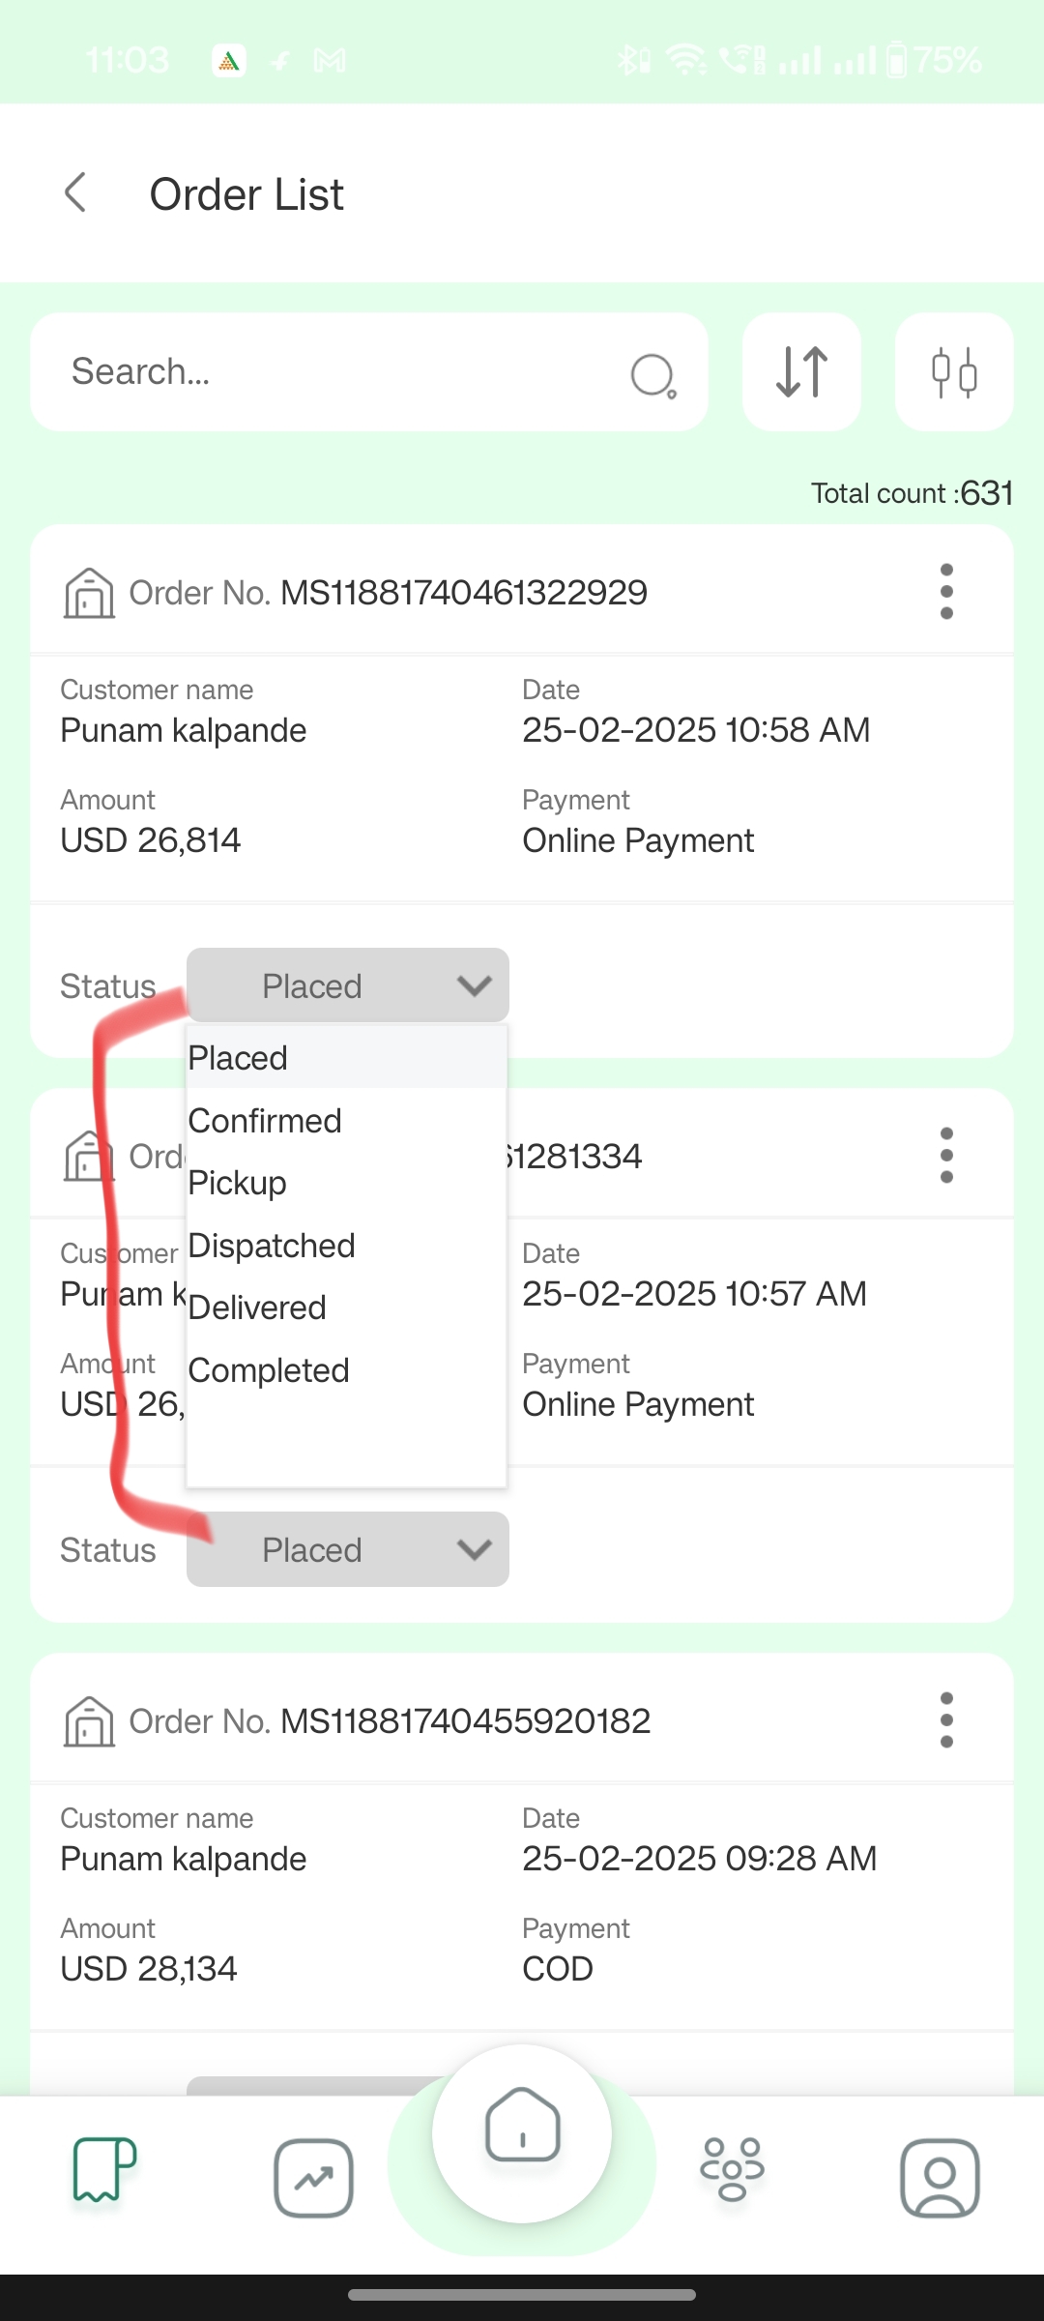Collapse the first order's Placed status dropdown
The height and width of the screenshot is (2321, 1044).
tap(348, 985)
